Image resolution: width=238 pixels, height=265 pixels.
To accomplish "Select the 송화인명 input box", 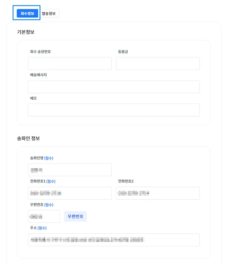I will 70,170.
